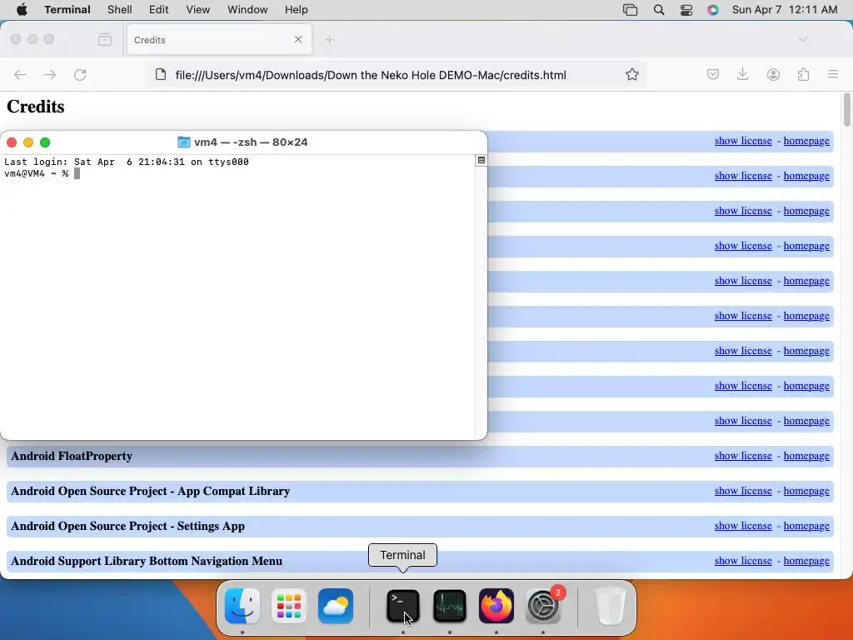Launch the Weather app from the Dock
This screenshot has height=640, width=853.
point(336,606)
